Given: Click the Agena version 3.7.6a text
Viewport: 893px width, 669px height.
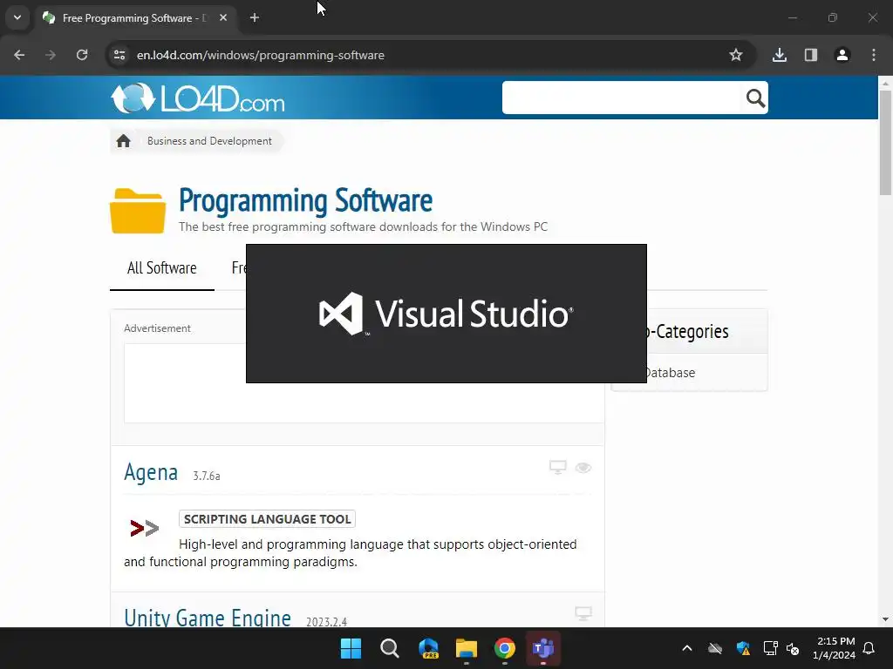Looking at the screenshot, I should pyautogui.click(x=206, y=476).
